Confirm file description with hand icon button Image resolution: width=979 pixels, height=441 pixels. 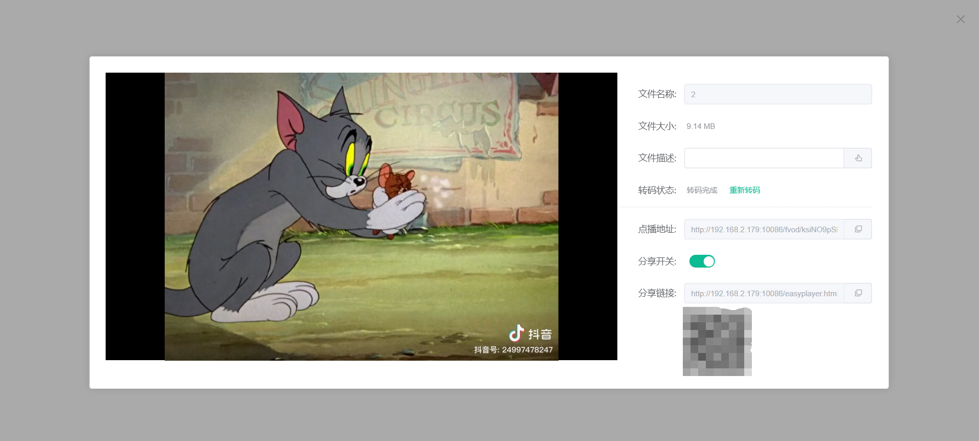click(858, 158)
